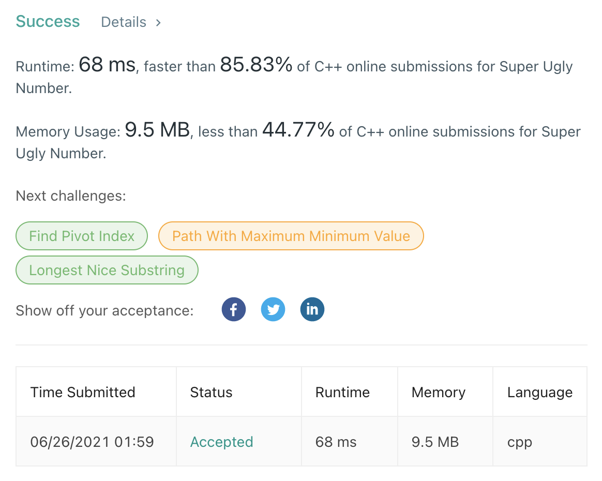This screenshot has height=481, width=602.
Task: Select the Status column header
Action: point(211,392)
